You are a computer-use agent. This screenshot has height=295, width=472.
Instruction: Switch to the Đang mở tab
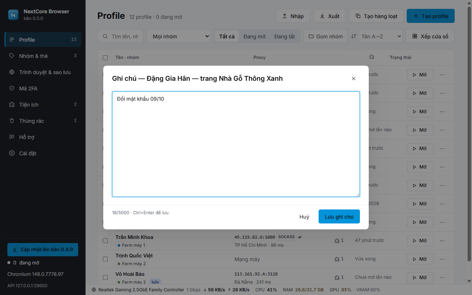pyautogui.click(x=254, y=36)
